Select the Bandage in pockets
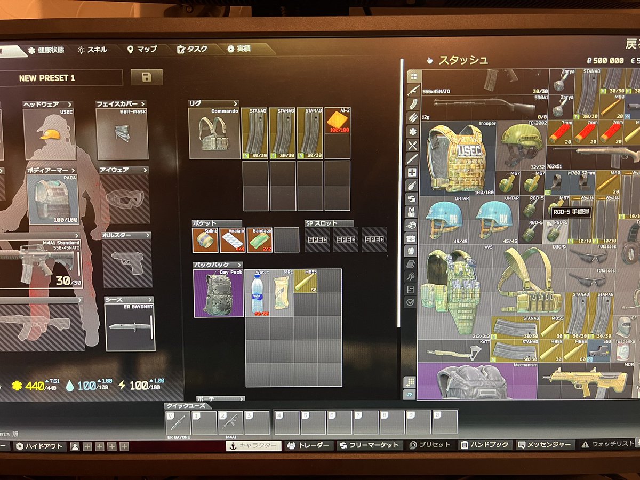640x480 pixels. (260, 240)
